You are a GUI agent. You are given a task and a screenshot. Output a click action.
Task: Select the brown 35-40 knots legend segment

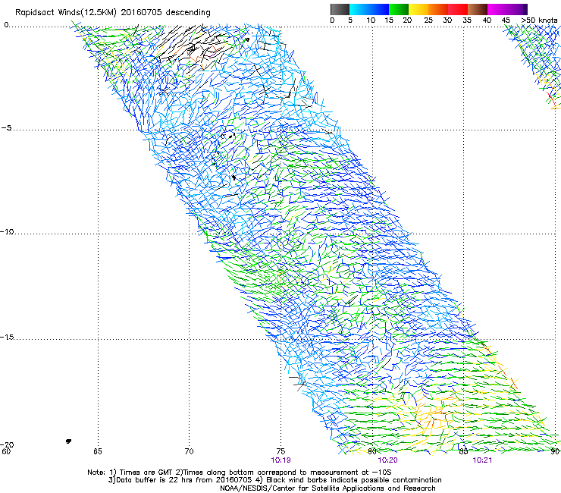(x=478, y=9)
